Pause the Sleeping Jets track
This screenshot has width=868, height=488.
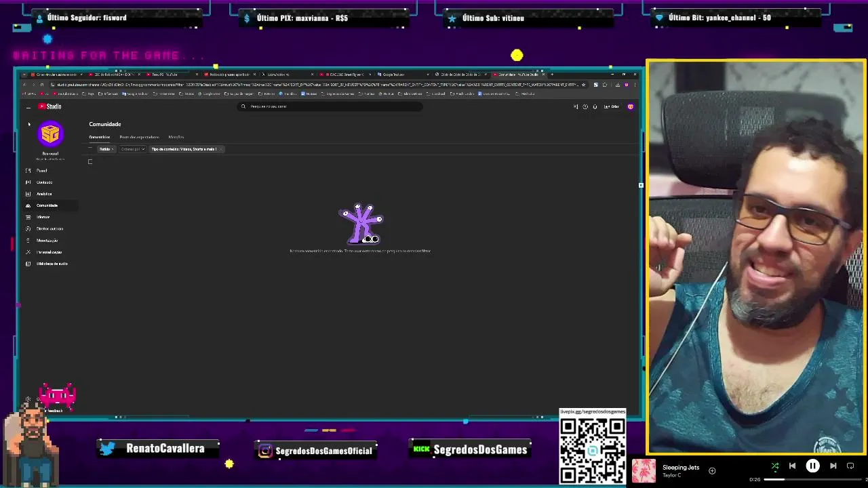(812, 466)
